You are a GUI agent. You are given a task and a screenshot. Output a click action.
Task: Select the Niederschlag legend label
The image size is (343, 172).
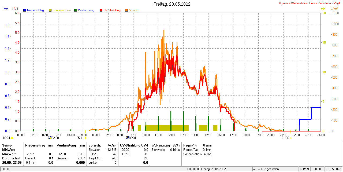click(35, 10)
